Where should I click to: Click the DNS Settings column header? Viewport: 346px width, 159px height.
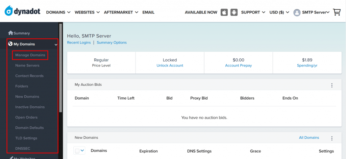pos(199,151)
